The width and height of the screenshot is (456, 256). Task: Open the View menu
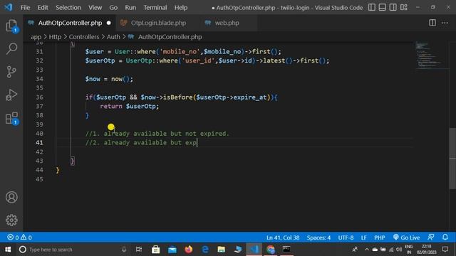pos(95,8)
